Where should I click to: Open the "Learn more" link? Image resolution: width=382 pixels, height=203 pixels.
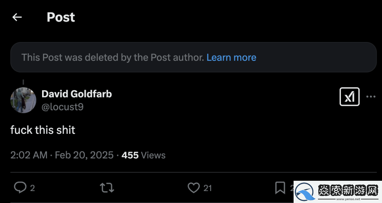231,58
